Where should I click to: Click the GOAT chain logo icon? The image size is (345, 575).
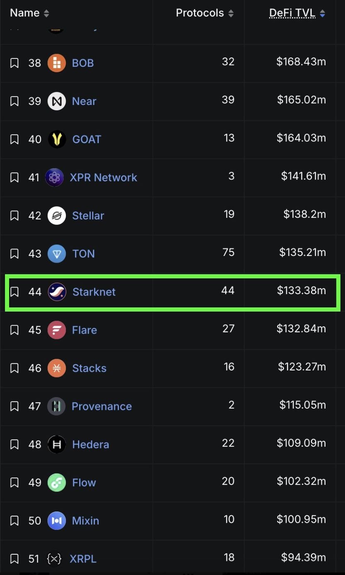coord(57,139)
